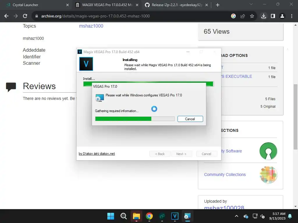Image resolution: width=298 pixels, height=223 pixels.
Task: Close the Crystal Launcher tab
Action: pyautogui.click(x=68, y=5)
